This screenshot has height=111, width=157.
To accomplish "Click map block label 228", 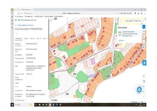I will [x=75, y=74].
